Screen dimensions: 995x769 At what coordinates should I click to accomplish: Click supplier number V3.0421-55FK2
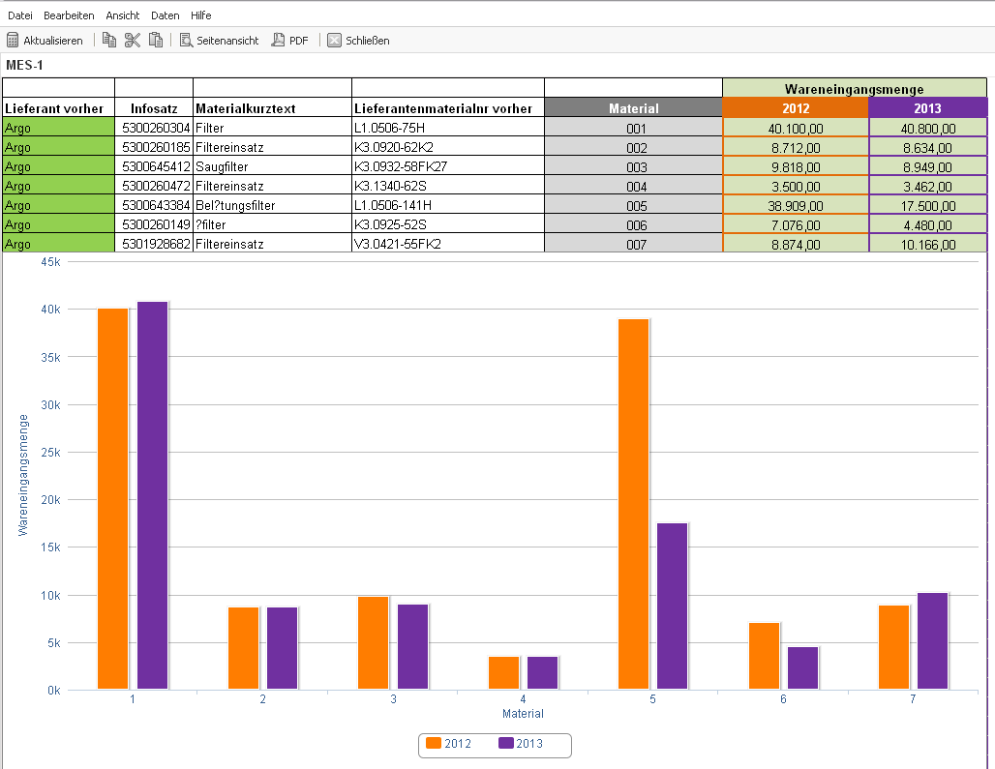pos(397,244)
